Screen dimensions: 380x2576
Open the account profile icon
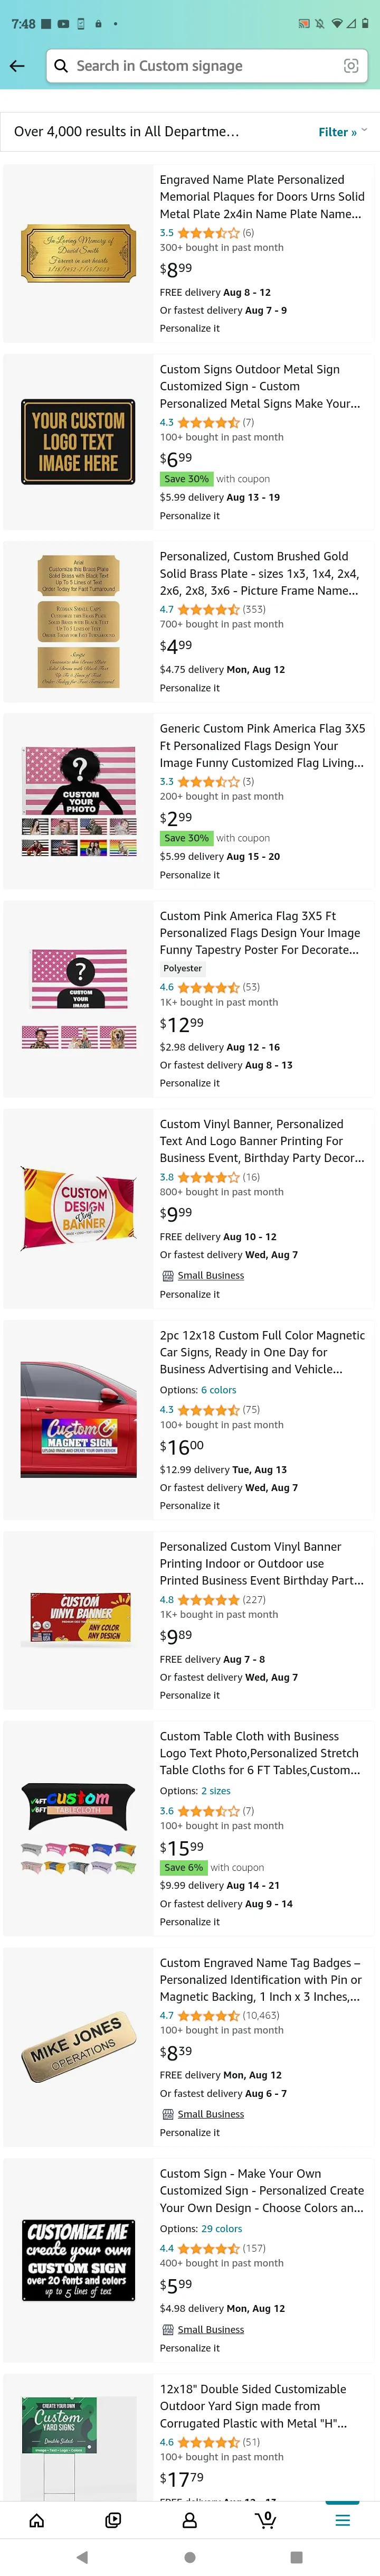[190, 2520]
